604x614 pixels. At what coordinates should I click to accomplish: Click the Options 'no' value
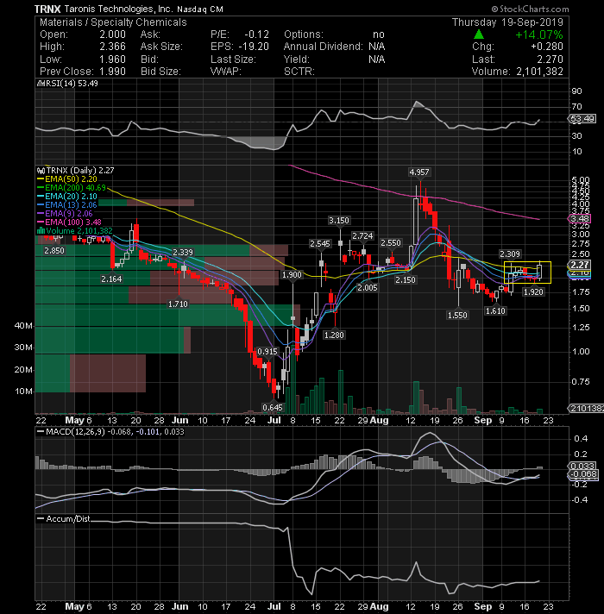pos(379,34)
